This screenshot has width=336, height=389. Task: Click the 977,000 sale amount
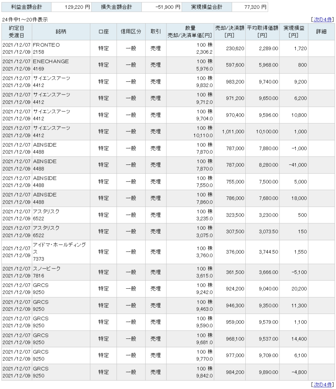click(235, 355)
